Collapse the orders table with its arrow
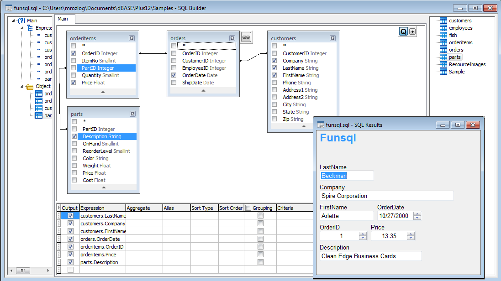501x281 pixels. click(203, 91)
